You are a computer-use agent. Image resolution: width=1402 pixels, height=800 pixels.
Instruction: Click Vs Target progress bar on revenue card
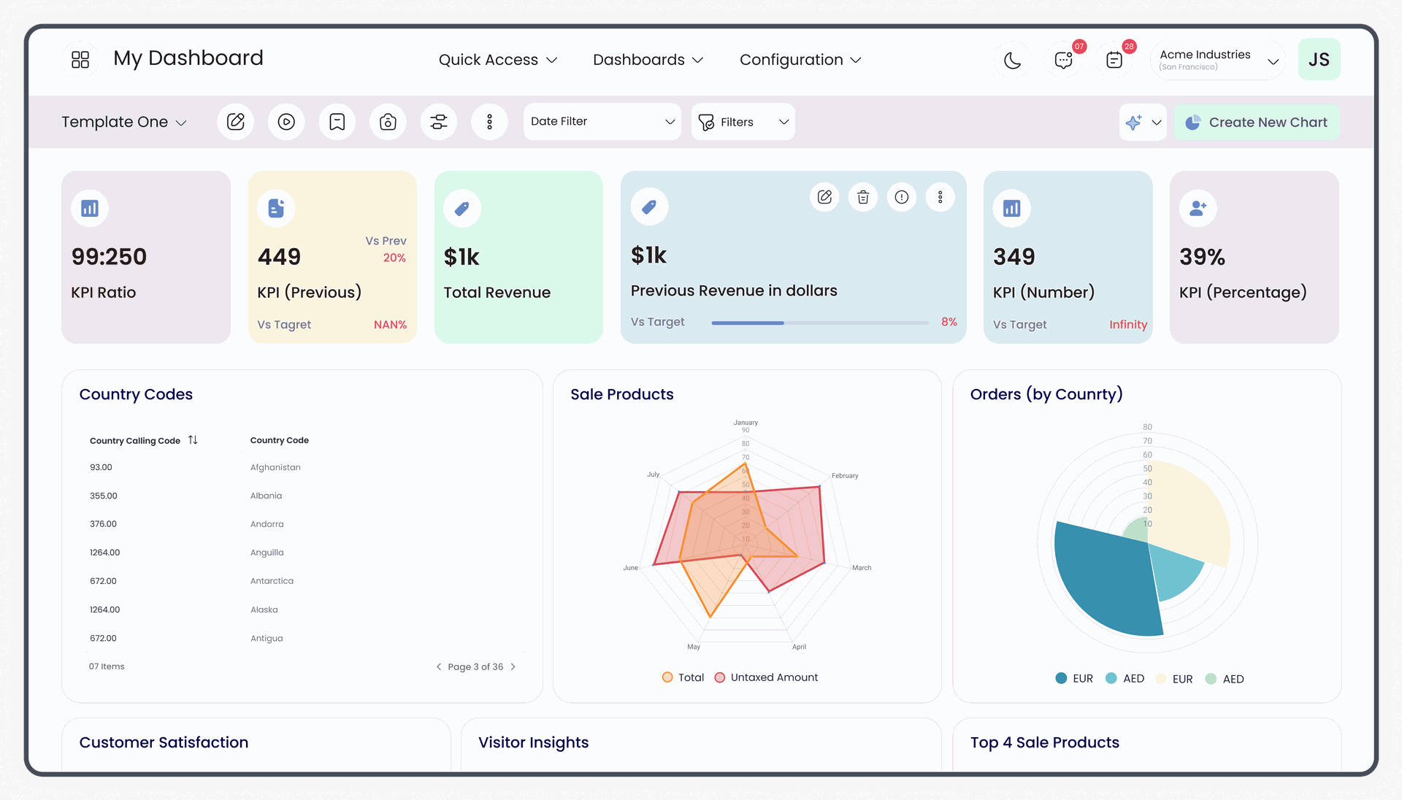pos(819,323)
